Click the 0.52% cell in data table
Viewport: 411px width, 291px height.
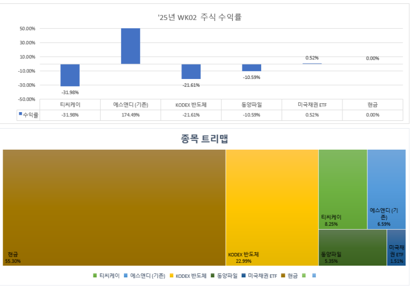312,115
